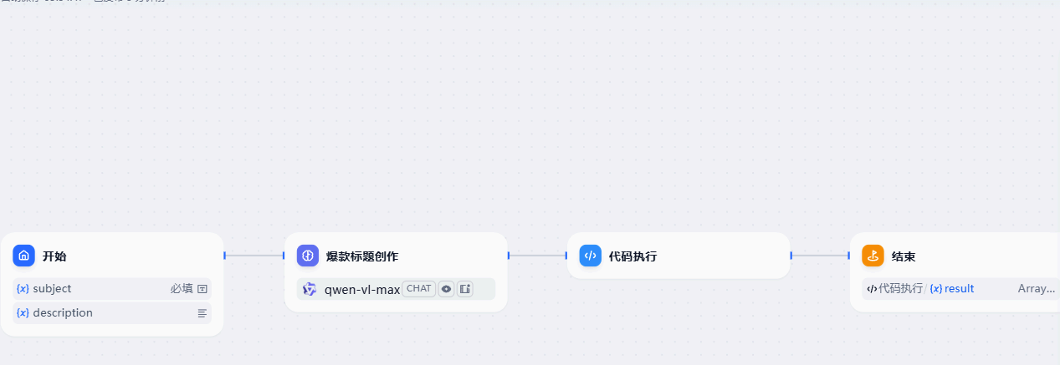Image resolution: width=1060 pixels, height=365 pixels.
Task: Click the blue code icon of 代码执行 node
Action: pos(591,256)
